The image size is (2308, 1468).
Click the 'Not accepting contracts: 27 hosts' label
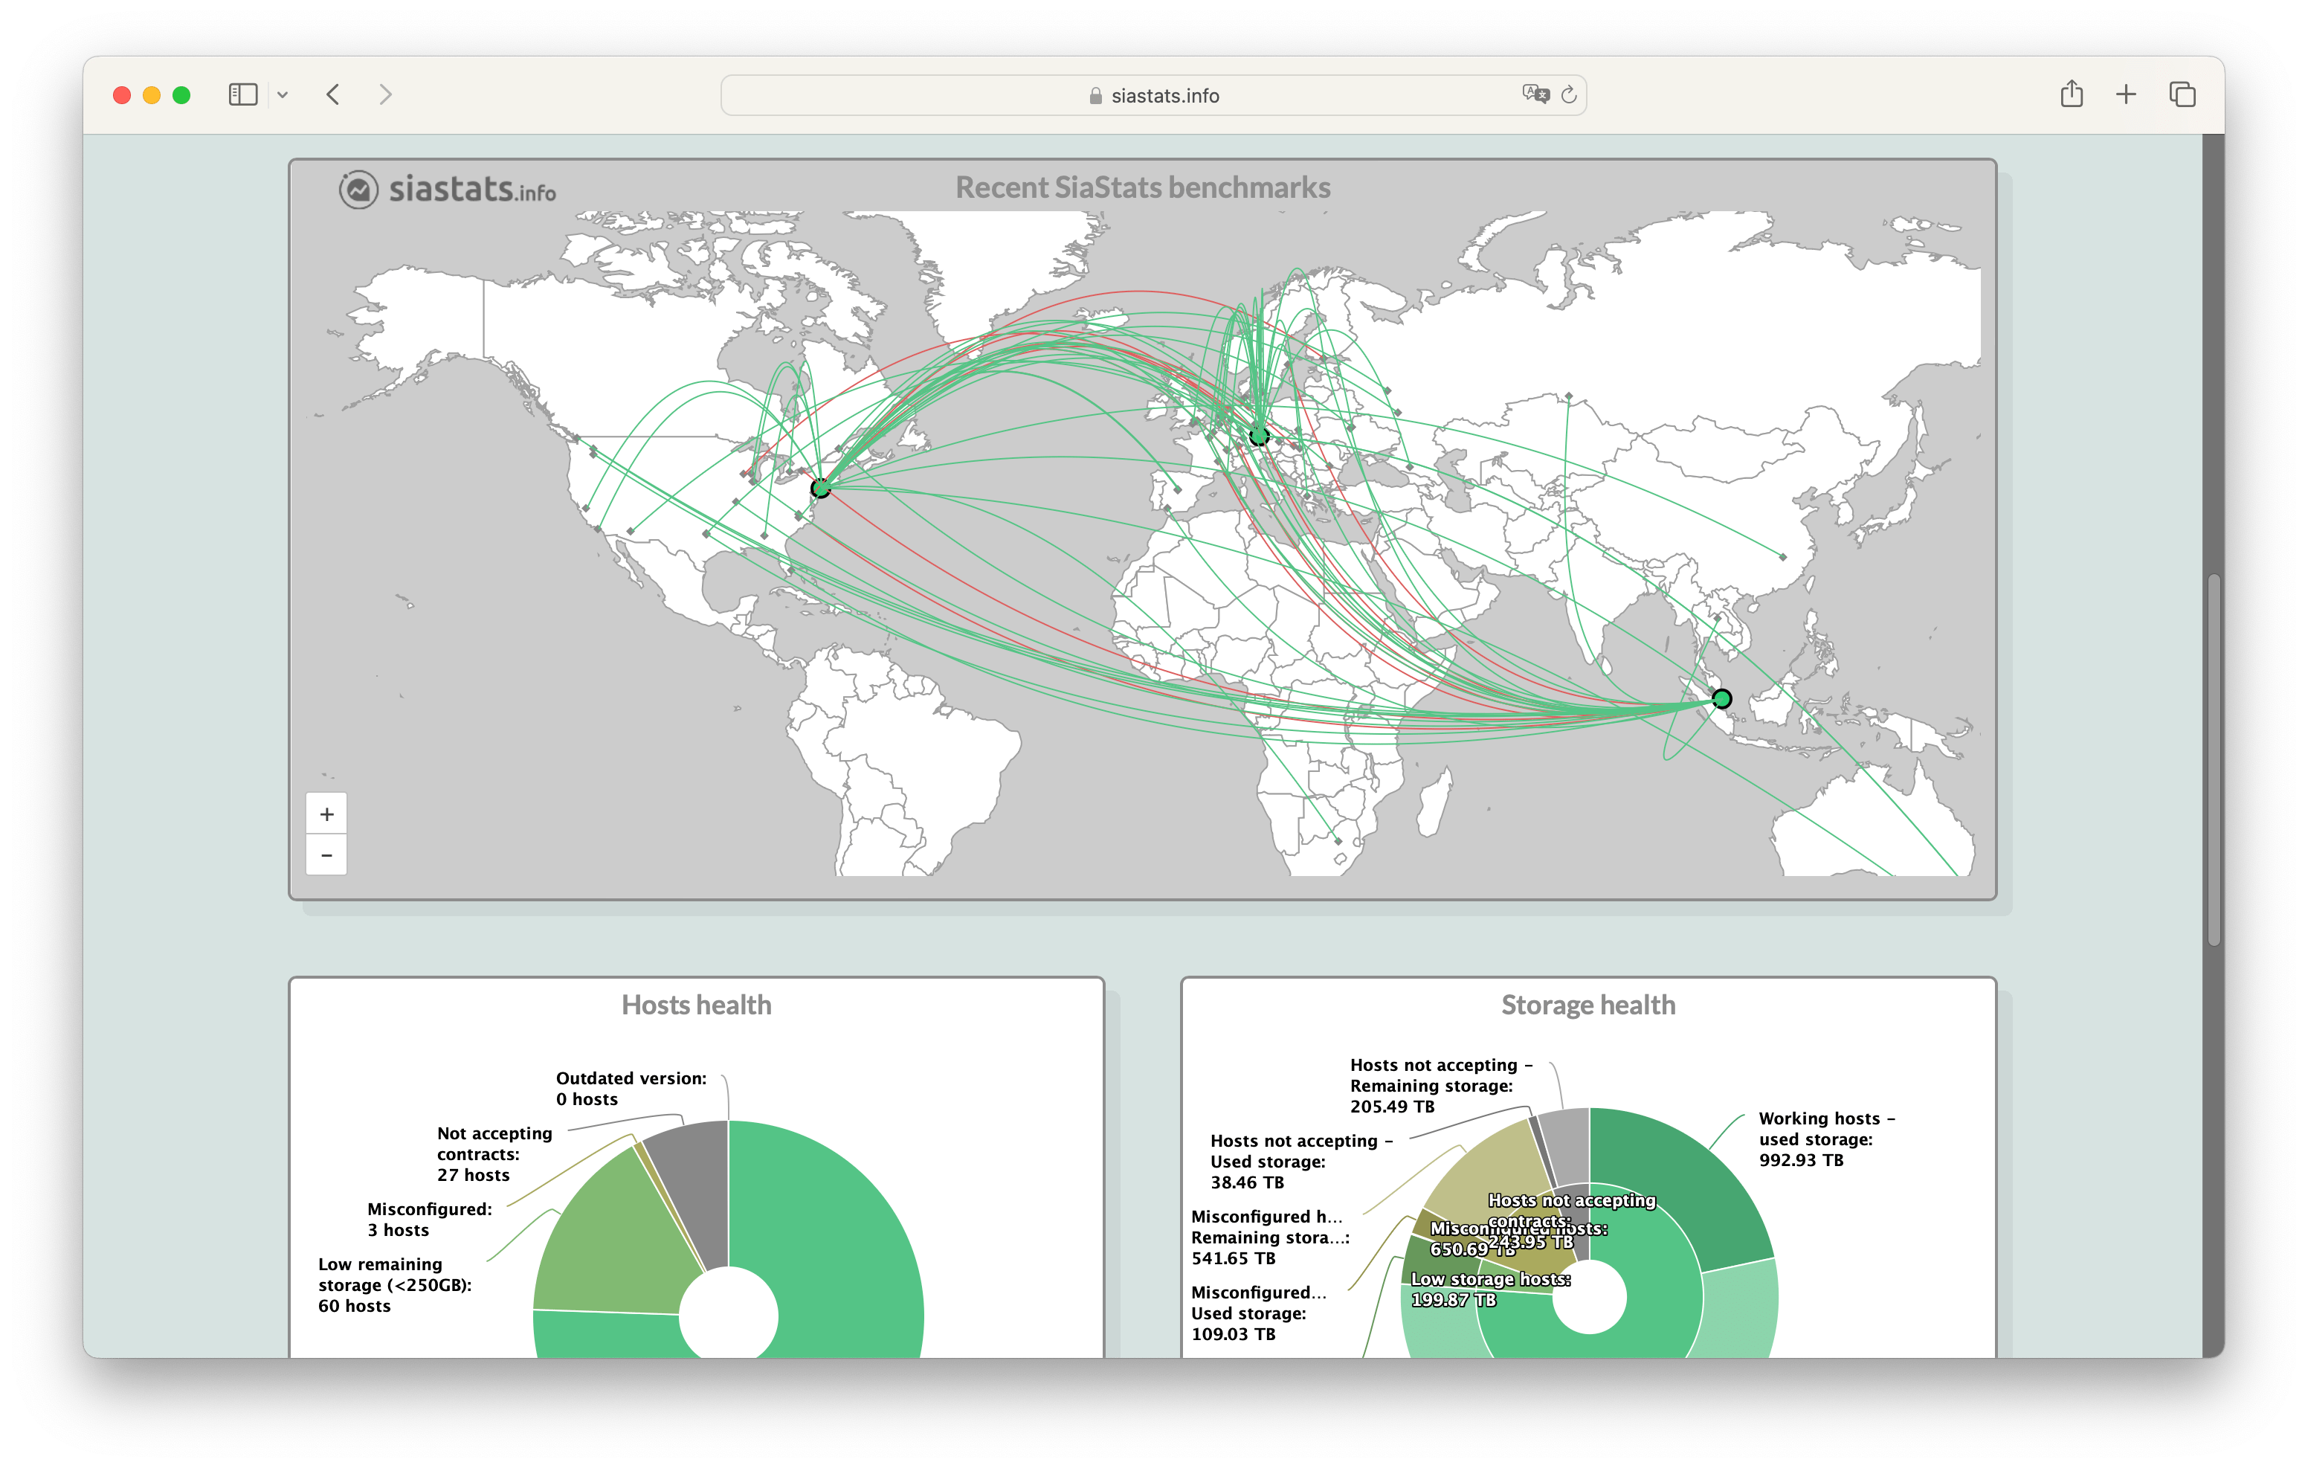494,1153
